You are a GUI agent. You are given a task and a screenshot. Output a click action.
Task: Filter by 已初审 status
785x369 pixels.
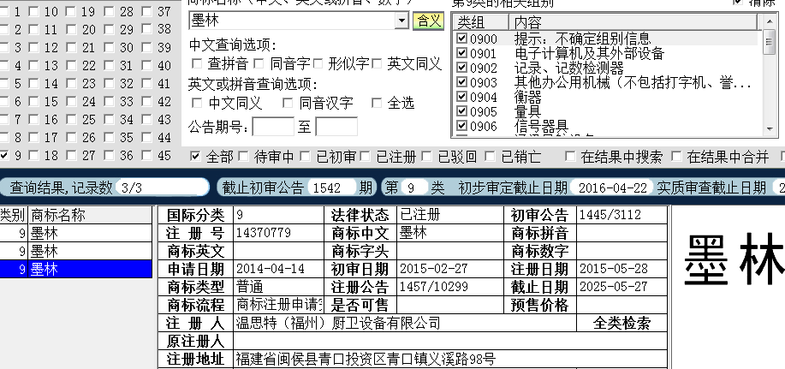(305, 157)
